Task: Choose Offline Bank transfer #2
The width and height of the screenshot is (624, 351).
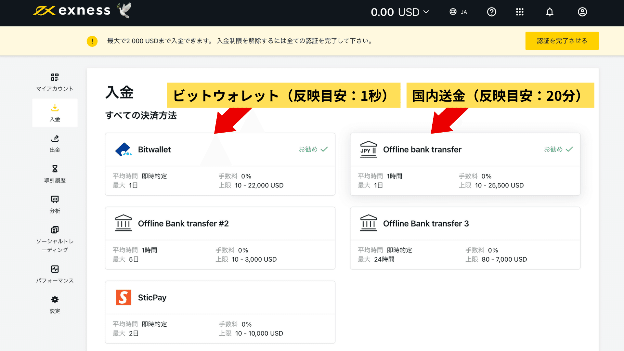Action: 220,238
